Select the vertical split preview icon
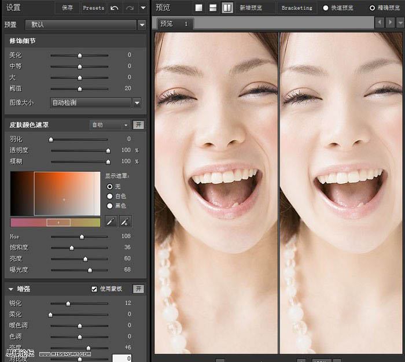The image size is (405, 362). [x=227, y=8]
